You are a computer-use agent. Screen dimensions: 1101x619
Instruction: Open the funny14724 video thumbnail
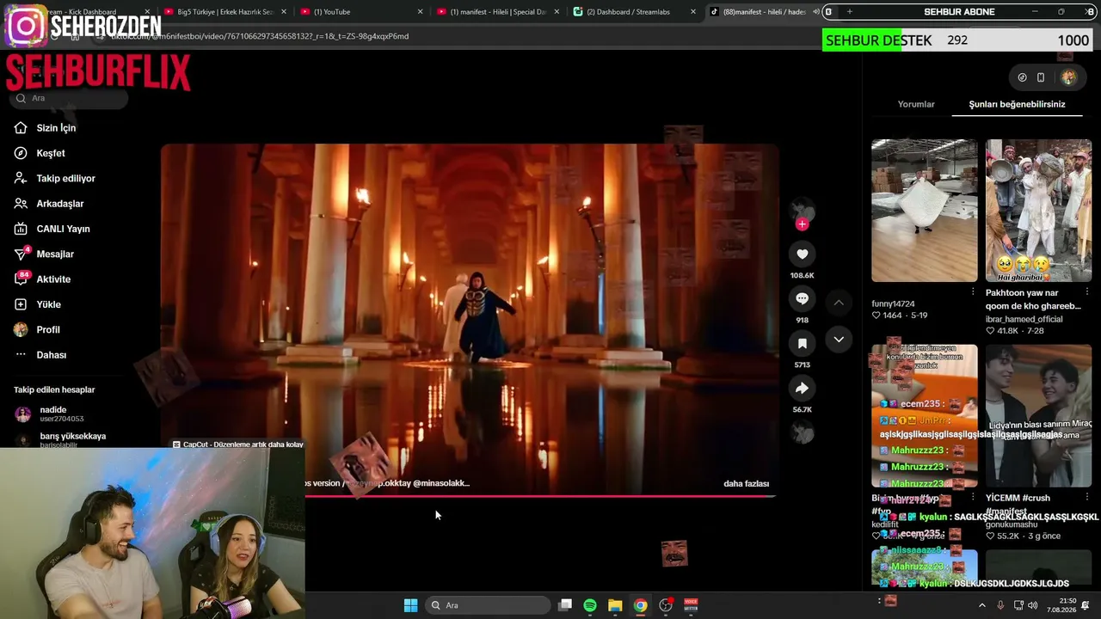pos(925,211)
